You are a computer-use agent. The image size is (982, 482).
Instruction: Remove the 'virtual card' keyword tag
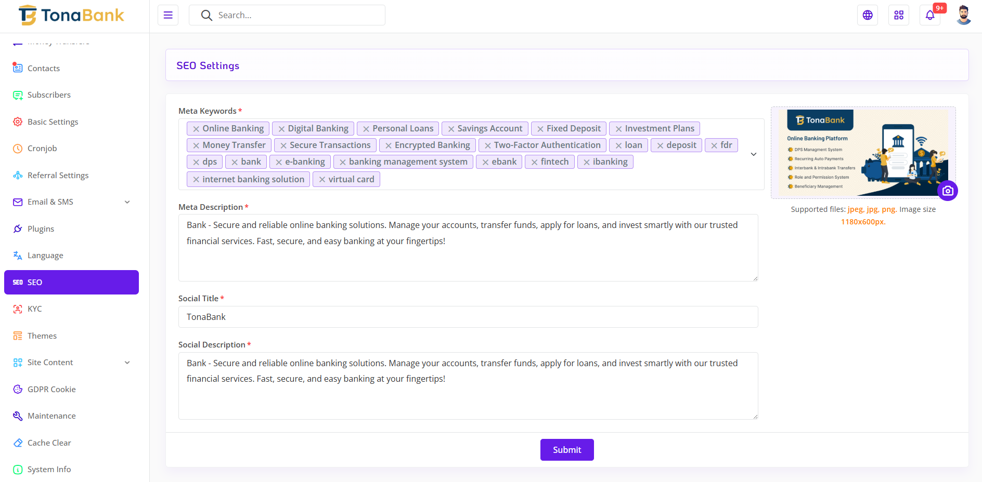coord(322,180)
